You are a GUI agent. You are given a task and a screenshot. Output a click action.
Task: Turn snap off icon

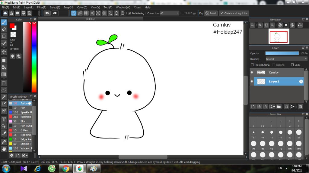pyautogui.click(x=74, y=13)
